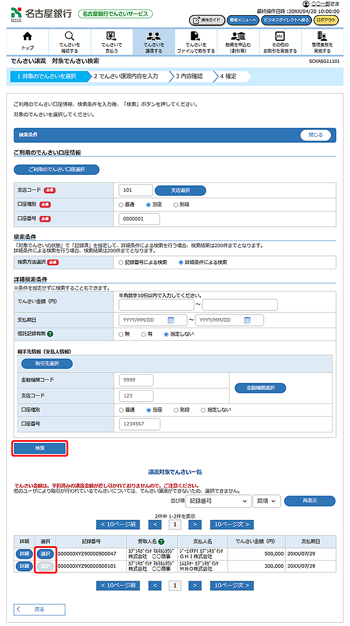Click the 検索 search button

[x=40, y=448]
